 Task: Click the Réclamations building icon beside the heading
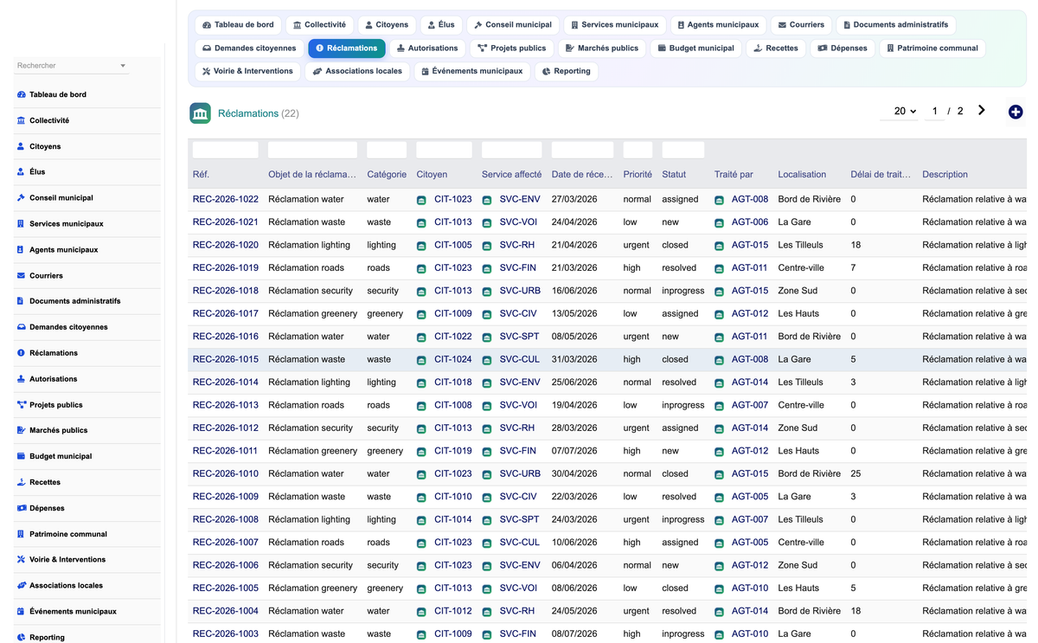click(200, 113)
